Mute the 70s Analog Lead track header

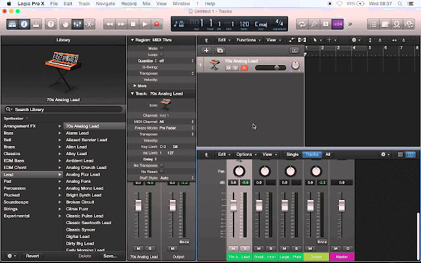click(x=228, y=68)
